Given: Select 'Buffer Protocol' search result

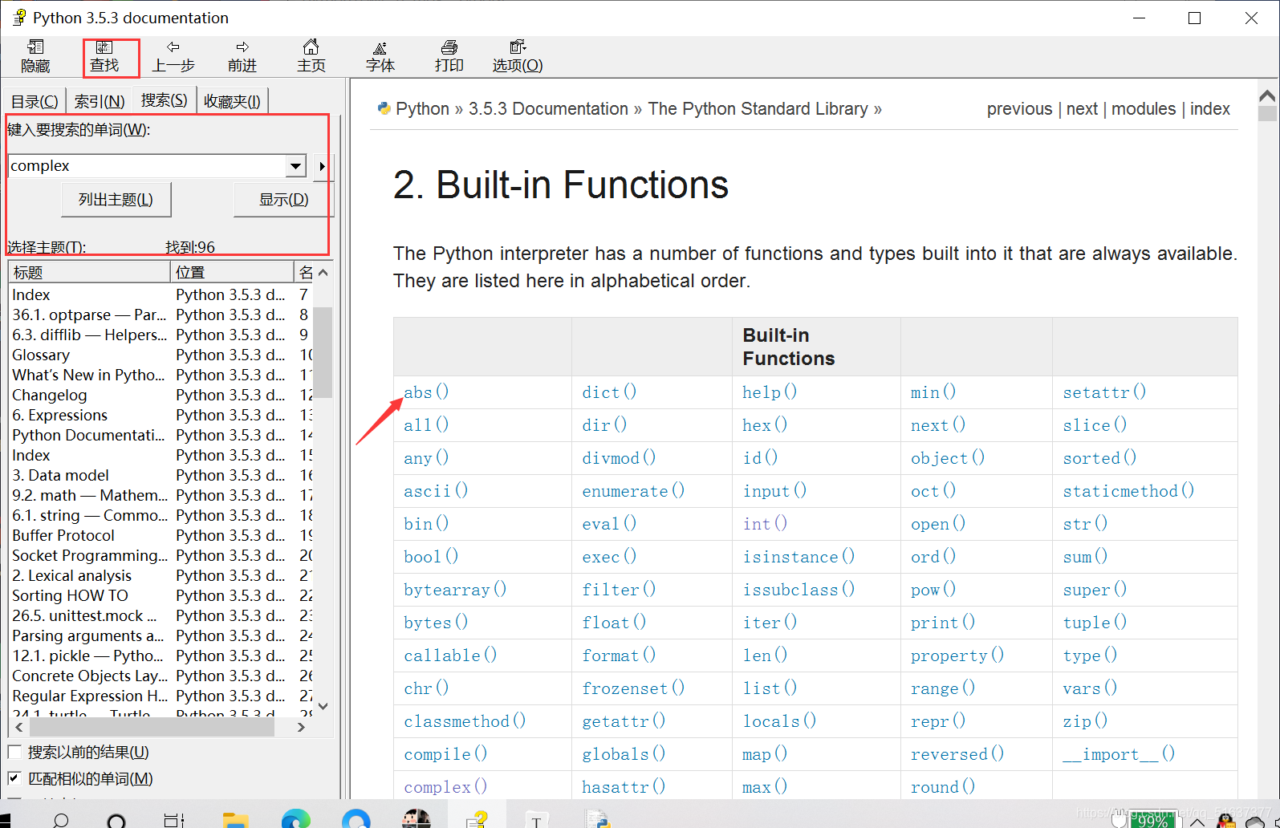Looking at the screenshot, I should (x=63, y=535).
